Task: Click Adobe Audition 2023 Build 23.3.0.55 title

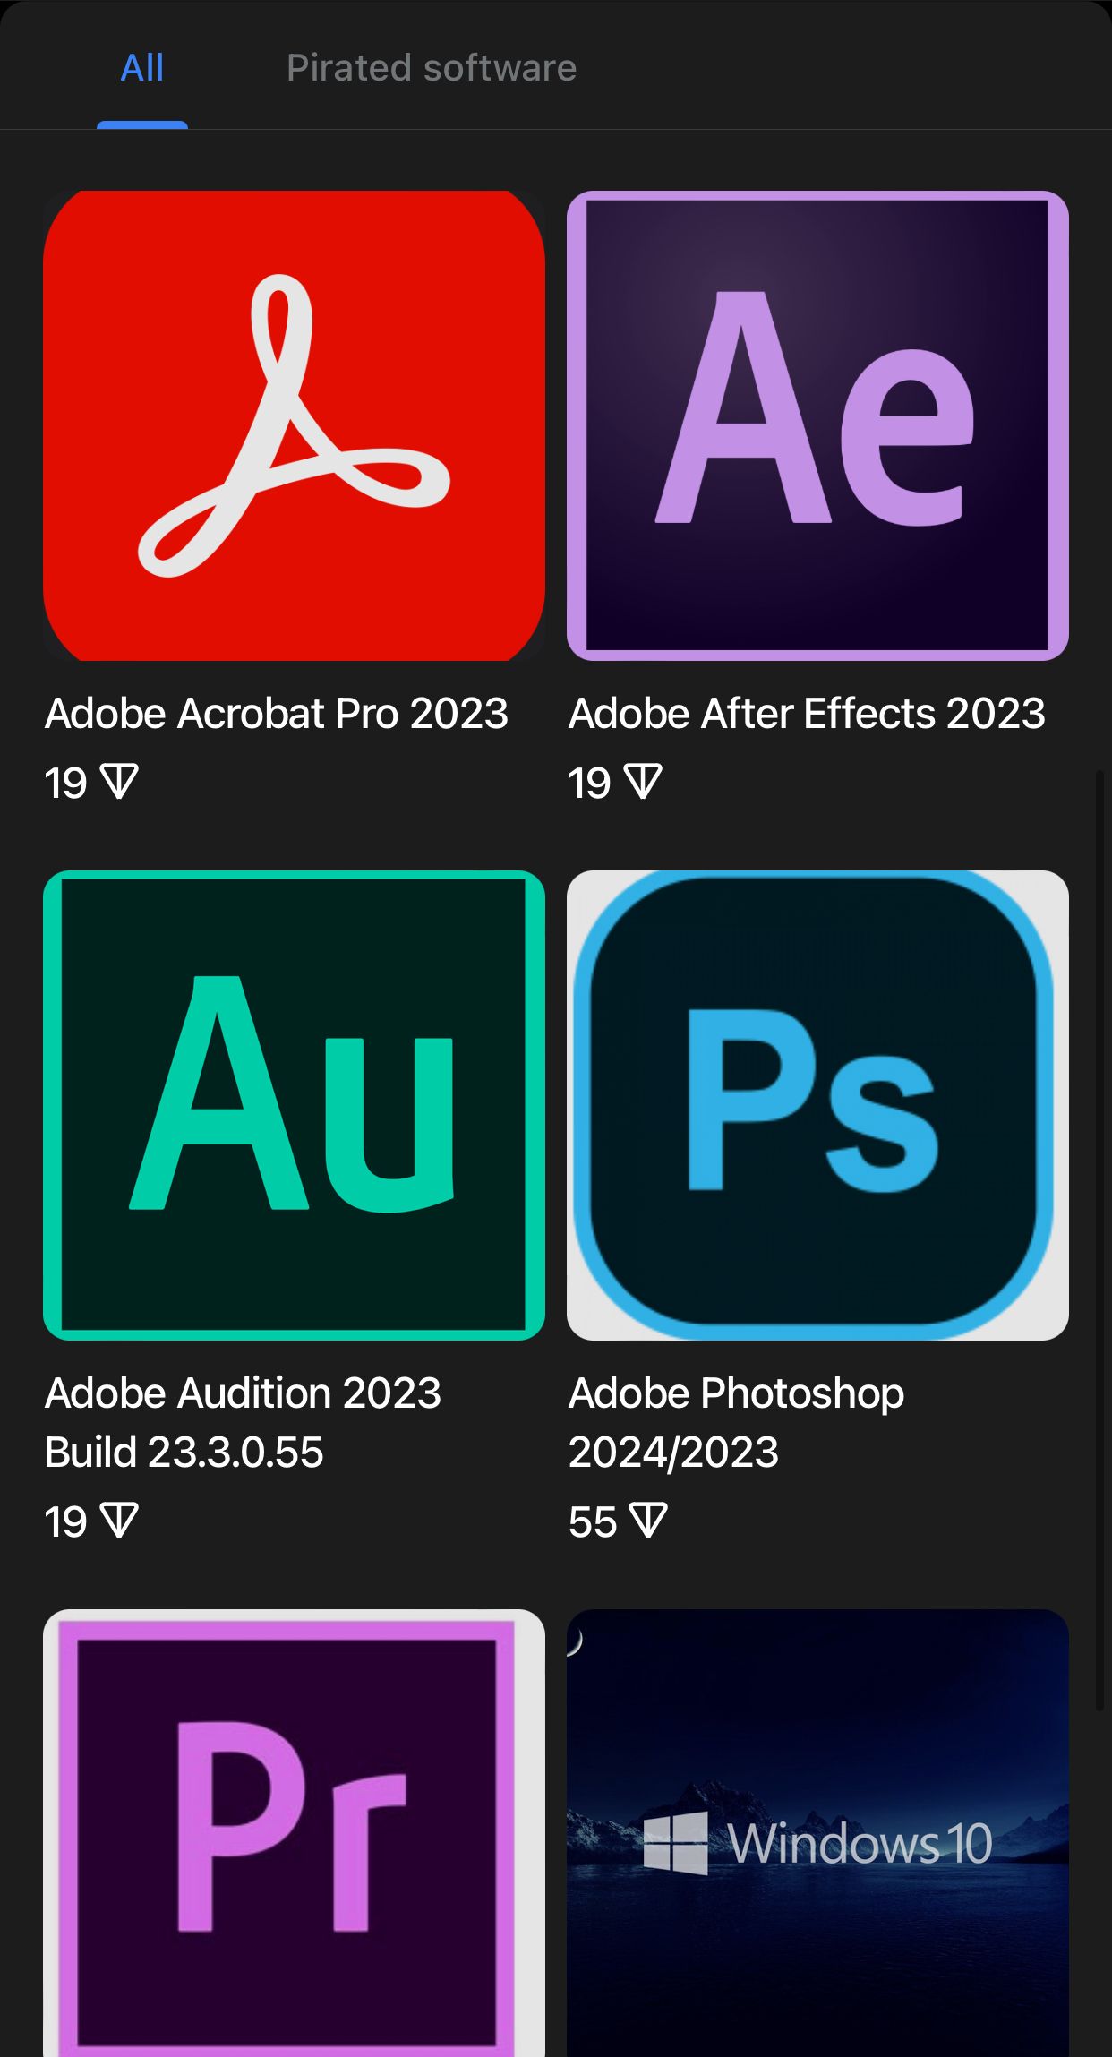Action: click(243, 1422)
